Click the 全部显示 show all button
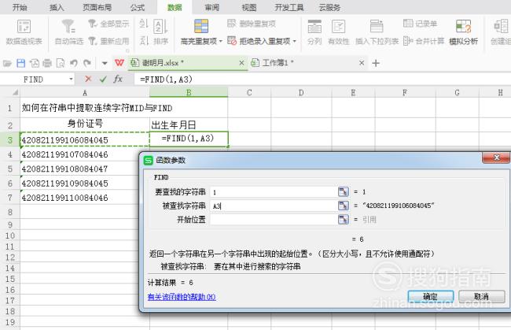Screen dimensions: 511x330 click(x=108, y=24)
